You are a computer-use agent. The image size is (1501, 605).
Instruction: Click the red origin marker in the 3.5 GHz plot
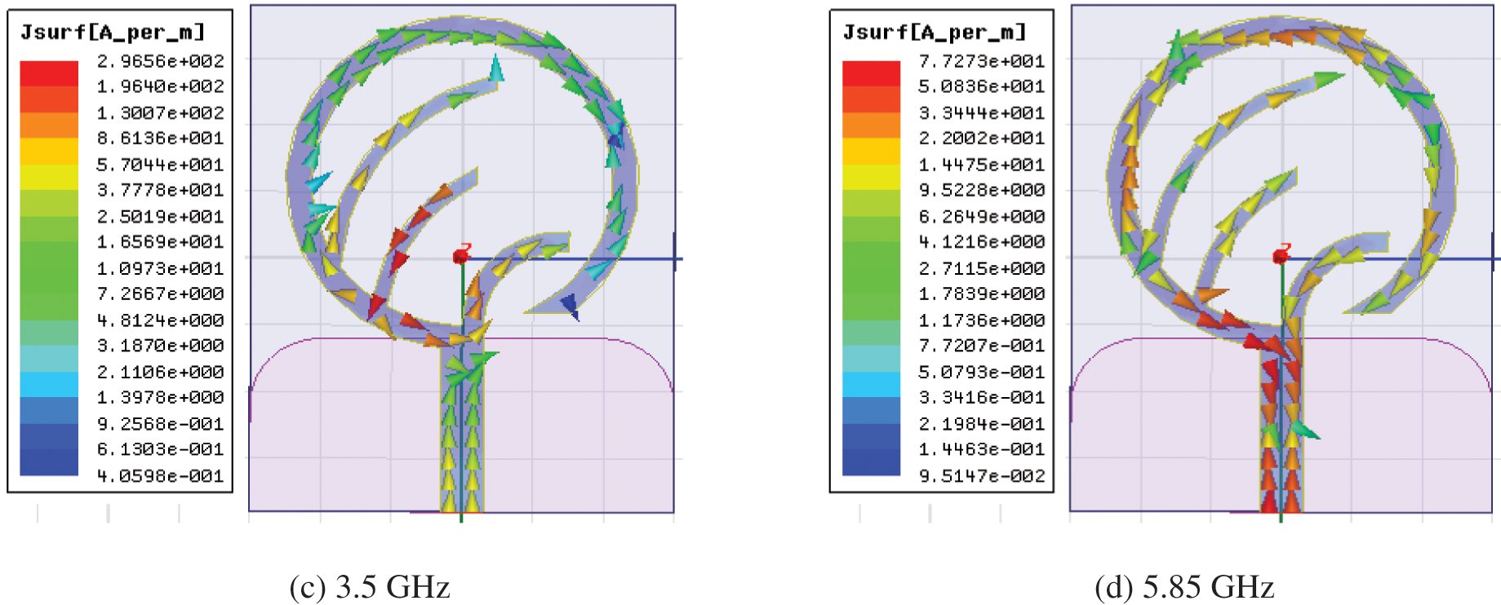coord(461,257)
